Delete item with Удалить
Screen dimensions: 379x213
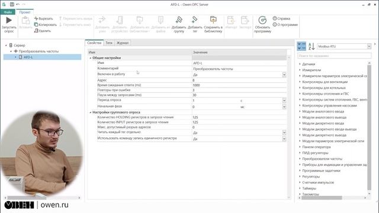[x=43, y=31]
